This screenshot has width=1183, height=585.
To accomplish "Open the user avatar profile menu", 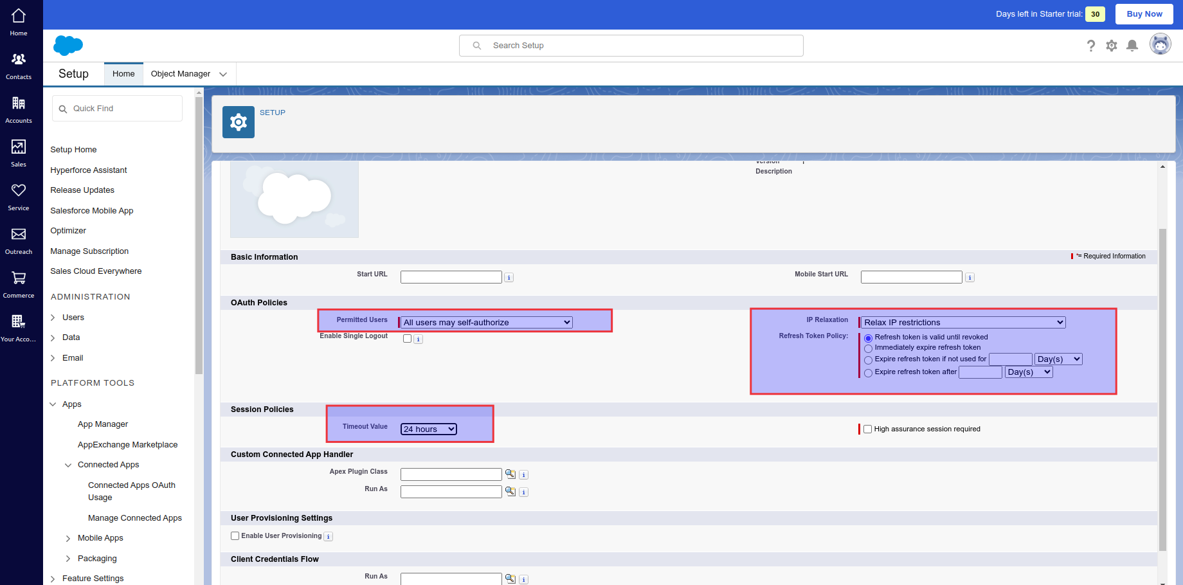I will (1160, 44).
